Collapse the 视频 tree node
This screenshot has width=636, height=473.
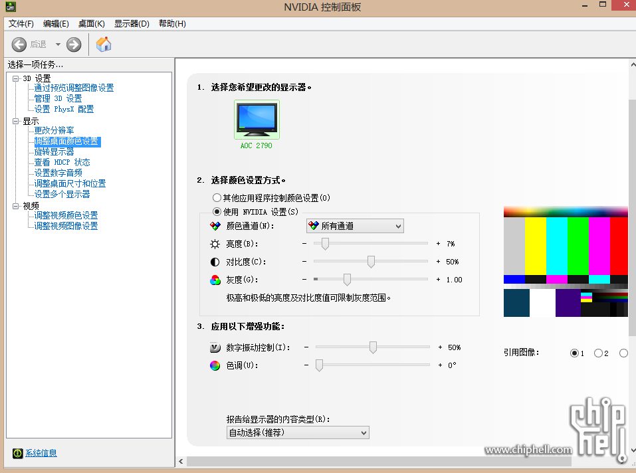tap(15, 206)
